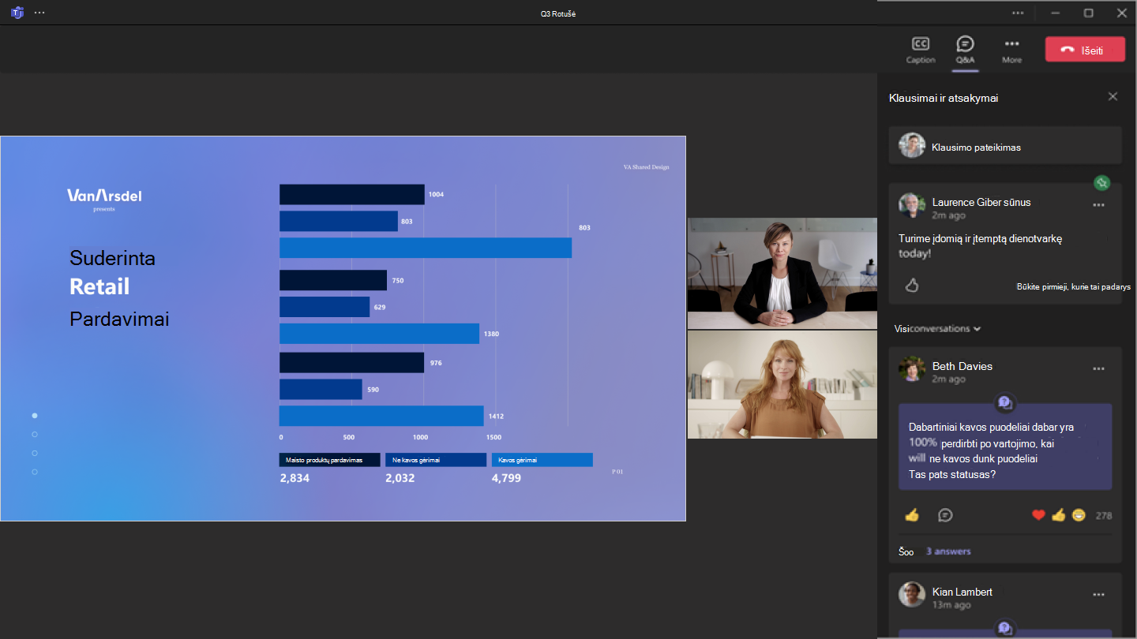Like Laurence Giber's post with thumbs up
The height and width of the screenshot is (639, 1137).
click(912, 286)
